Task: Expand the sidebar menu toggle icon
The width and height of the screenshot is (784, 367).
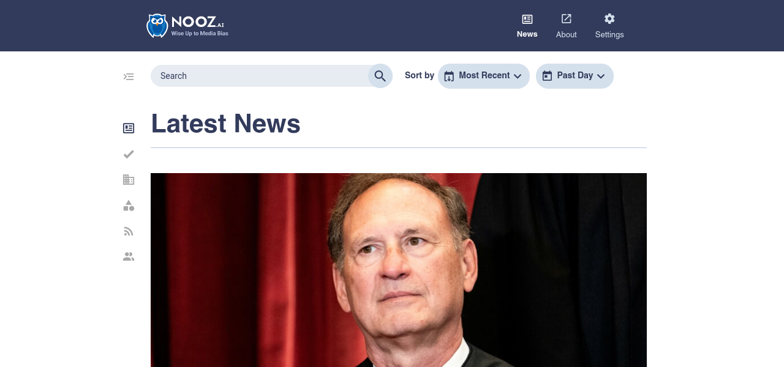Action: [x=129, y=76]
